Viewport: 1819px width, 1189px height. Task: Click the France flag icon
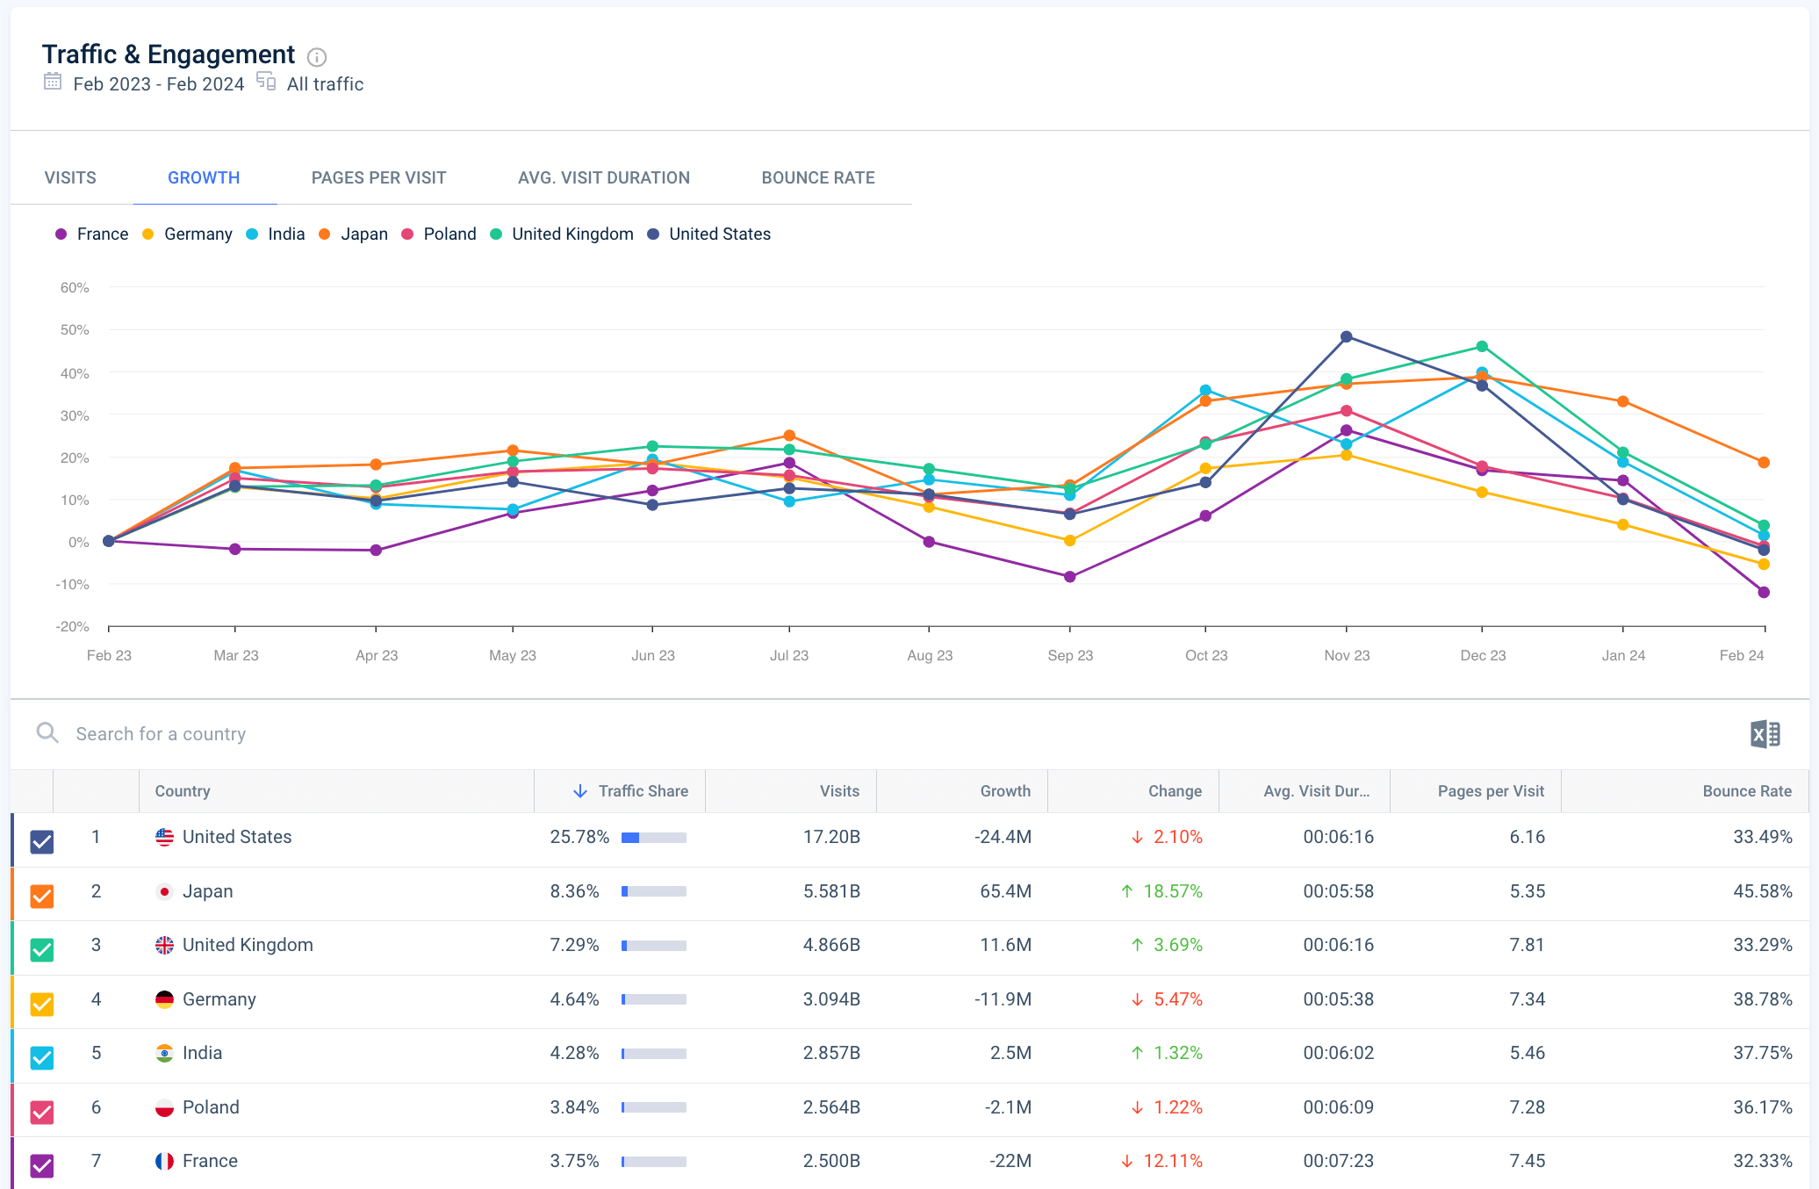(x=164, y=1161)
